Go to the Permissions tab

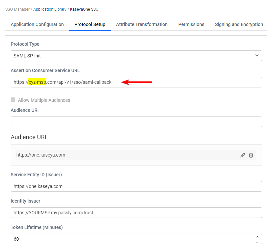click(x=191, y=24)
